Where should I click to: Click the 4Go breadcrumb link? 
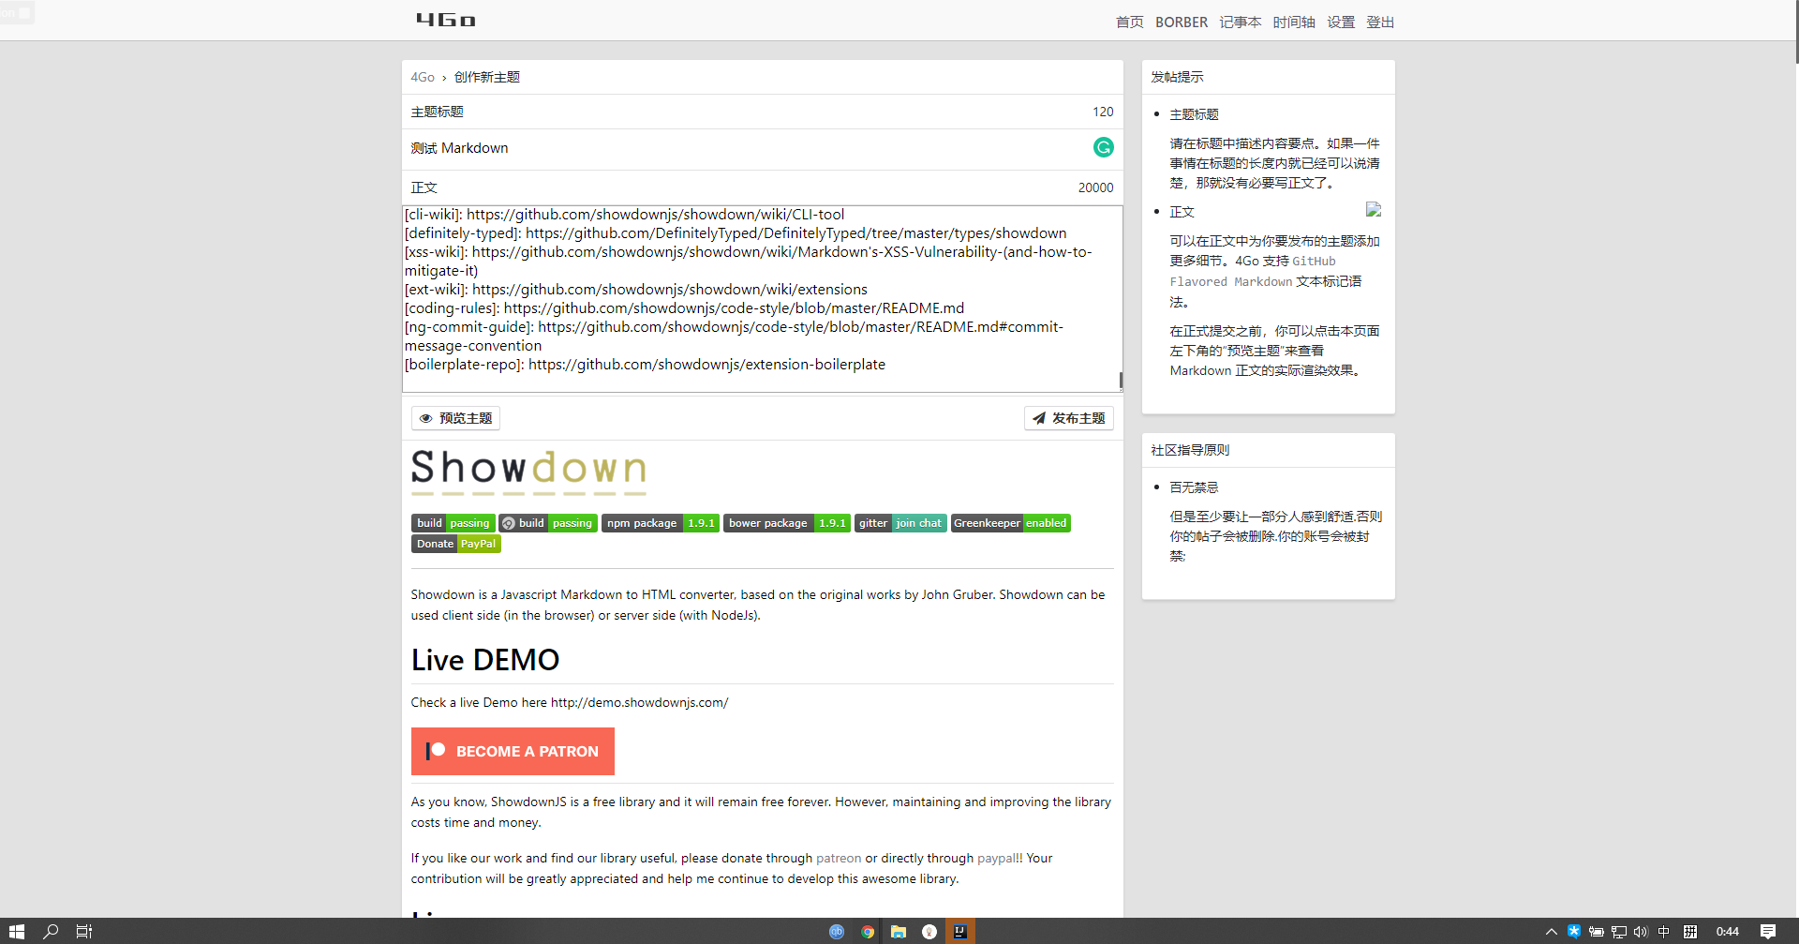coord(423,77)
